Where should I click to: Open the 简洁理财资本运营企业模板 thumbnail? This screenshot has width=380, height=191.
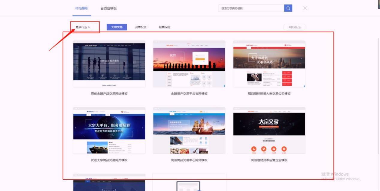pyautogui.click(x=269, y=130)
